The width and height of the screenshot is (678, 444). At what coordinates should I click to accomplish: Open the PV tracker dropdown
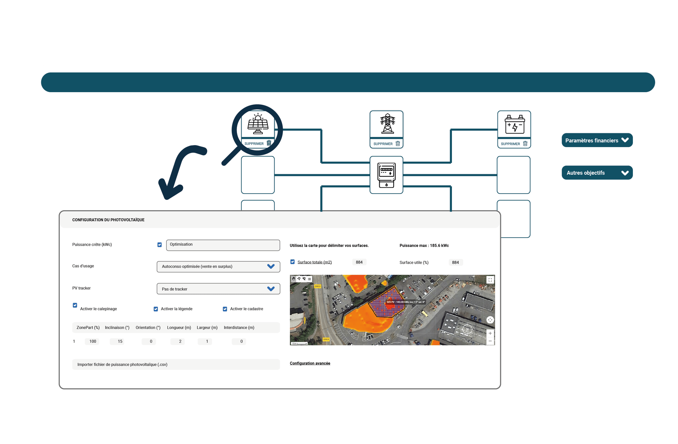[x=218, y=289]
